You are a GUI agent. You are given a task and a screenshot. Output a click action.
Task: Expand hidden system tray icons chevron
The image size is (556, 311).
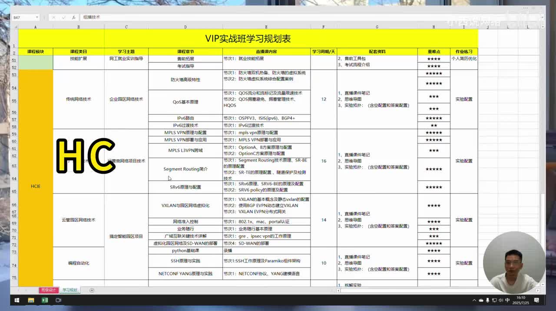click(x=474, y=300)
